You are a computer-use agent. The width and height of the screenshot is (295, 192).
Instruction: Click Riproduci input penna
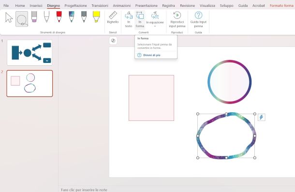coord(177,19)
